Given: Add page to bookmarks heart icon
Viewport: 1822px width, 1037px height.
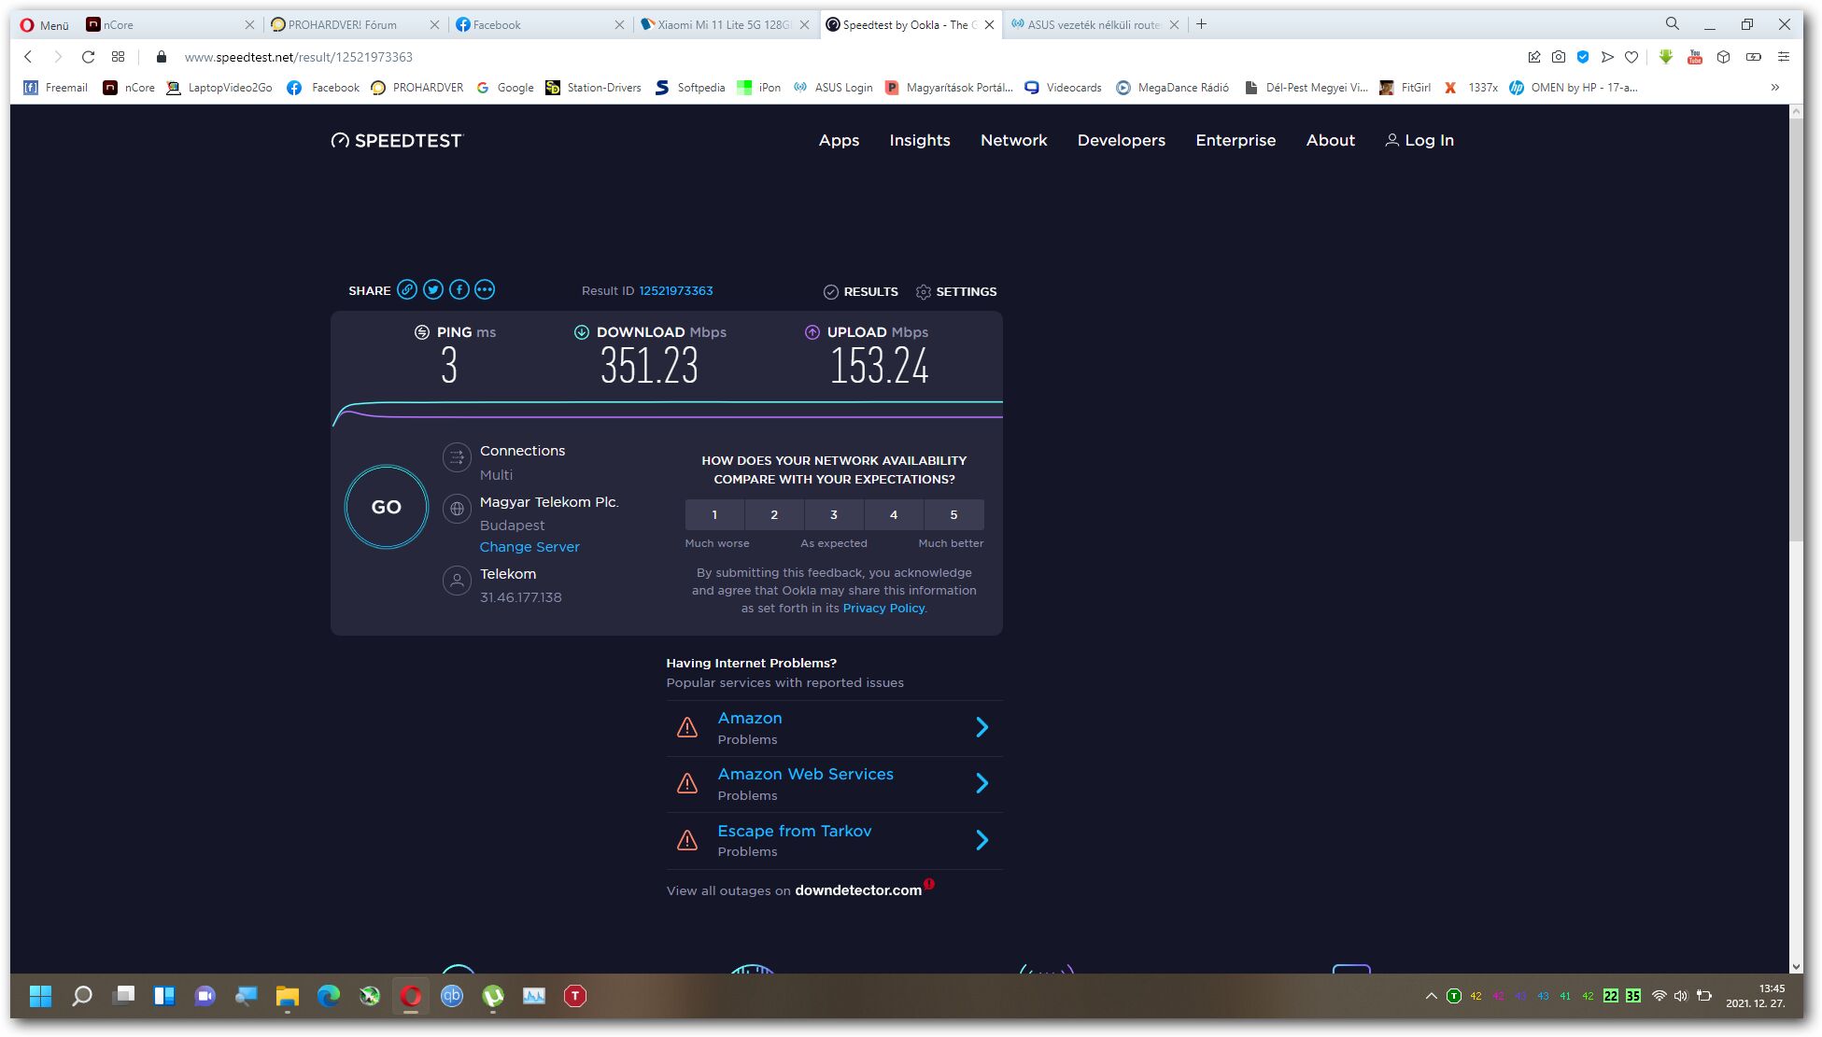Looking at the screenshot, I should click(1631, 57).
